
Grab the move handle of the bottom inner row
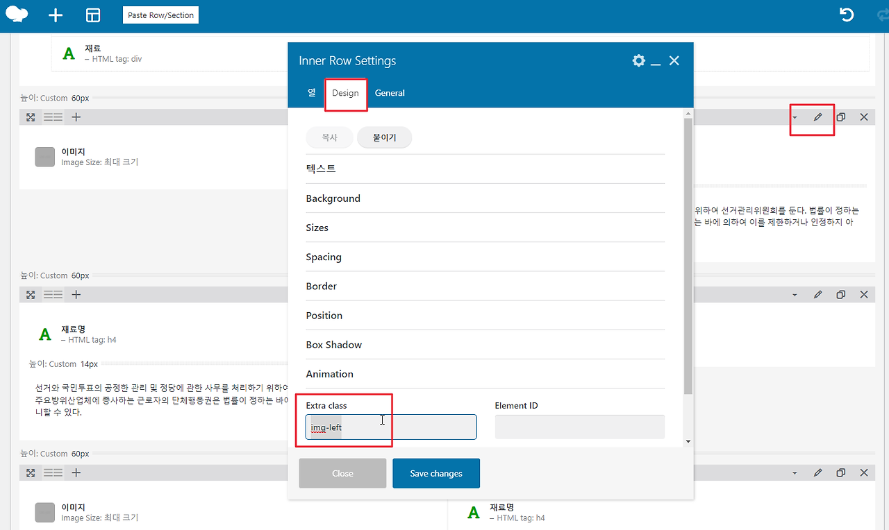click(x=31, y=473)
